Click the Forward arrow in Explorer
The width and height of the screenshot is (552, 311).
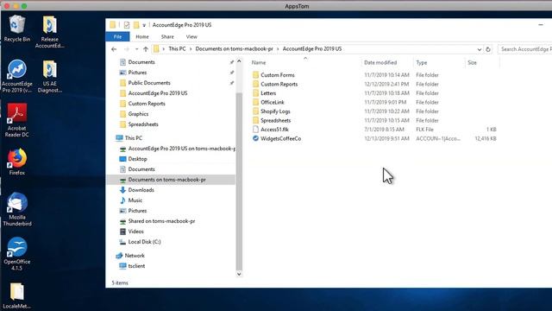[127, 49]
